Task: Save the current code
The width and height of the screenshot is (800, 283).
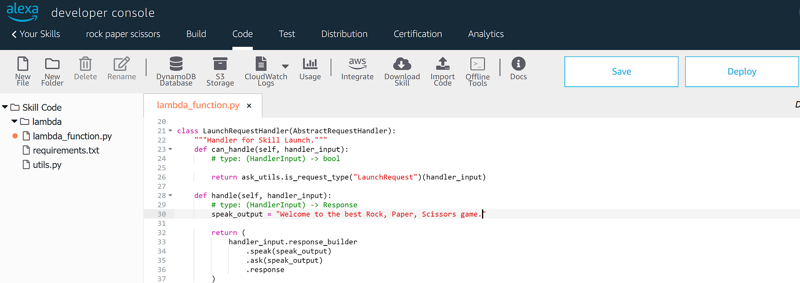Action: pyautogui.click(x=621, y=72)
